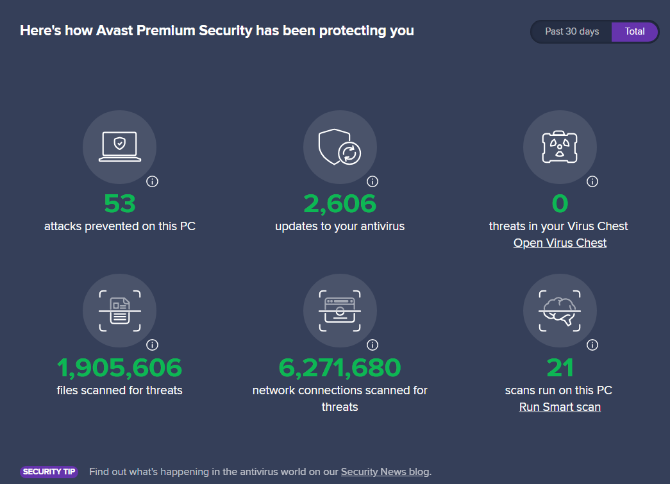Click the antivirus updates shield icon
This screenshot has width=670, height=484.
340,147
